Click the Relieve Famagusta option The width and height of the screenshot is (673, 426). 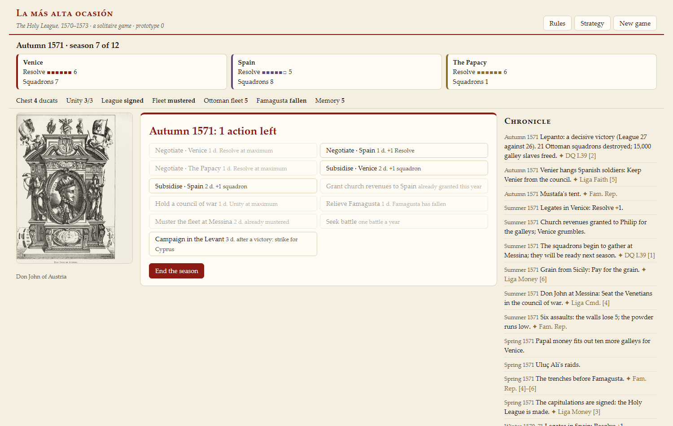coord(404,204)
